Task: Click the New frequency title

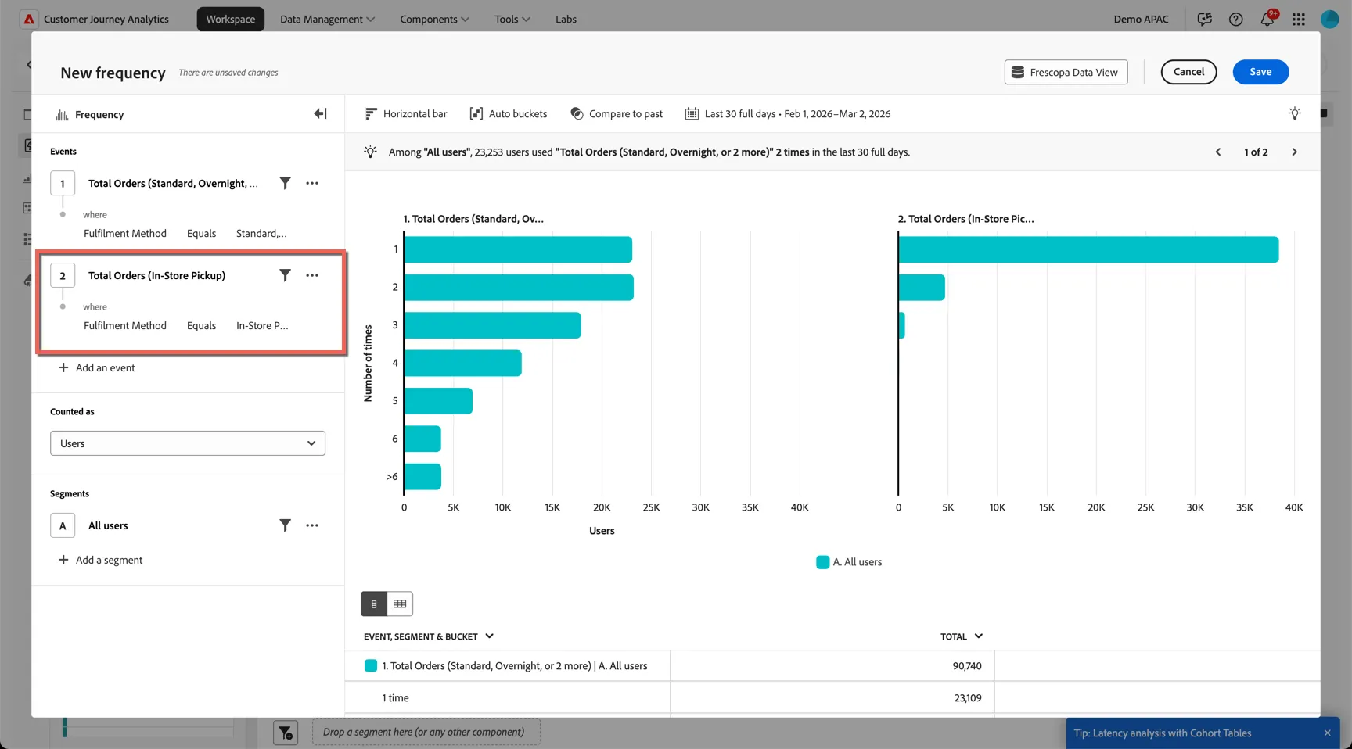Action: point(113,73)
